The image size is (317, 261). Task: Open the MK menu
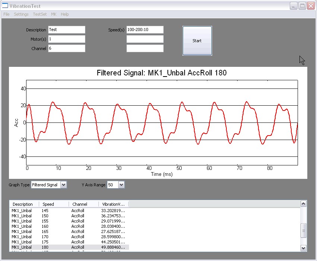click(54, 14)
